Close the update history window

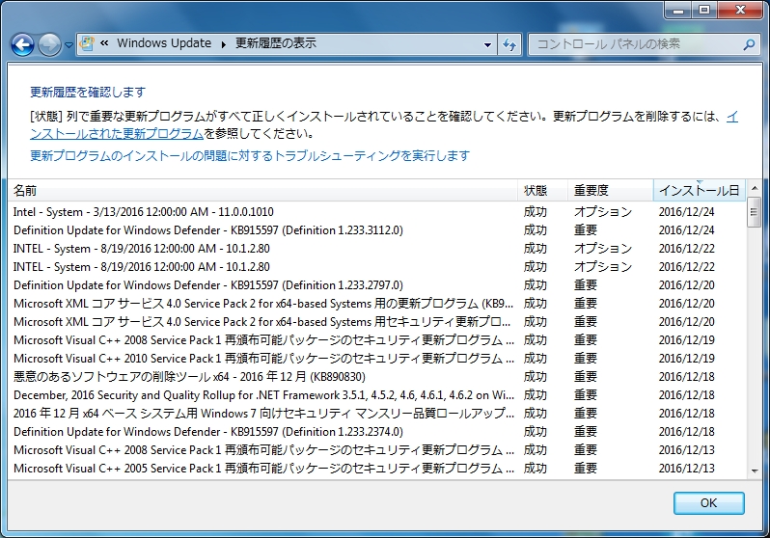point(740,10)
